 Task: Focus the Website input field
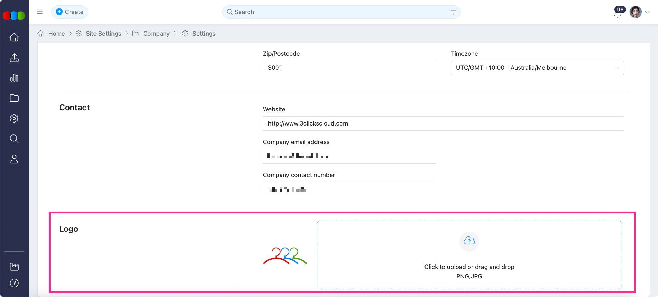coord(443,123)
